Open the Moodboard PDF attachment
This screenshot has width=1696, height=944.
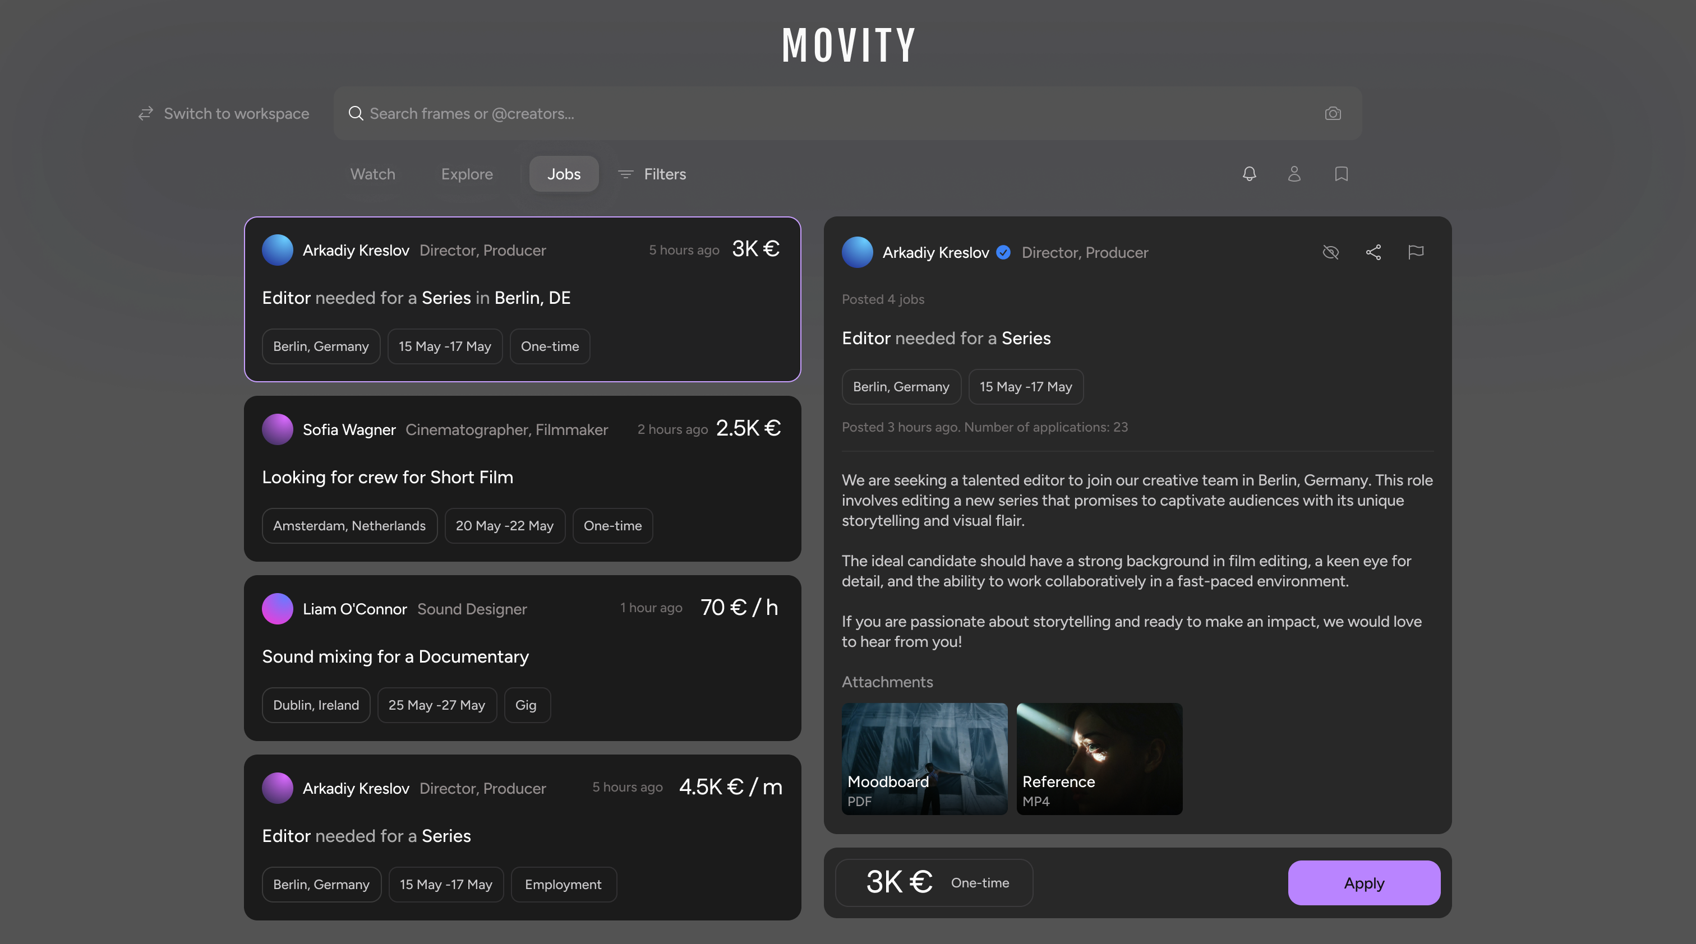924,759
